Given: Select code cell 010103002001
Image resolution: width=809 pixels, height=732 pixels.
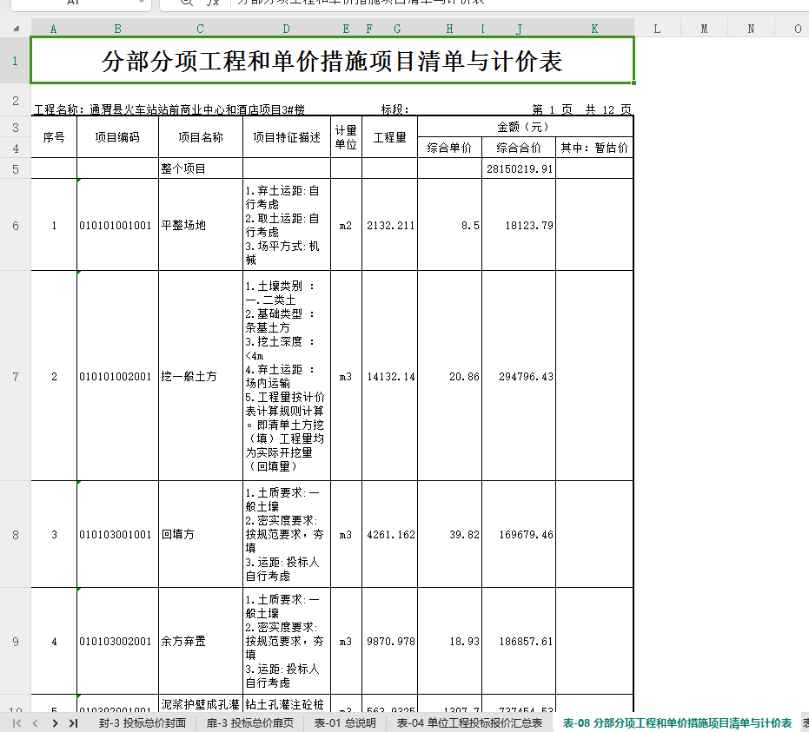Looking at the screenshot, I should tap(117, 642).
